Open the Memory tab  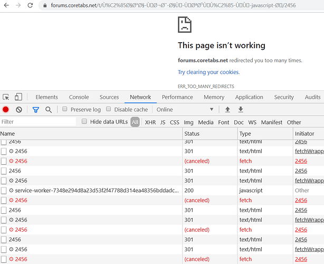click(x=214, y=97)
